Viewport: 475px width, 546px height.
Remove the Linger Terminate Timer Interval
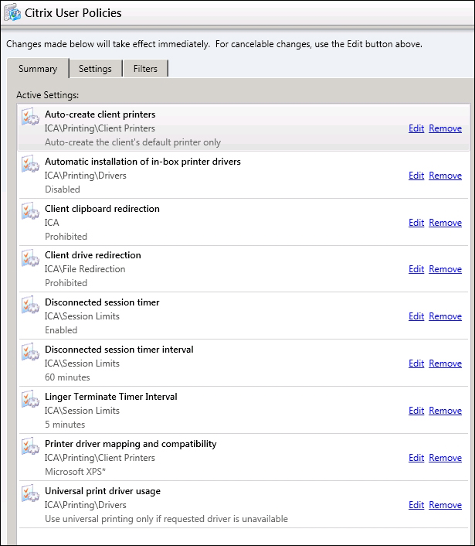tap(445, 411)
